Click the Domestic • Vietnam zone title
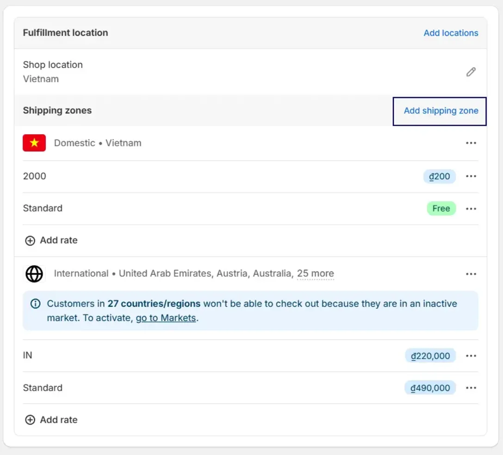Viewport: 503px width, 455px height. [98, 143]
